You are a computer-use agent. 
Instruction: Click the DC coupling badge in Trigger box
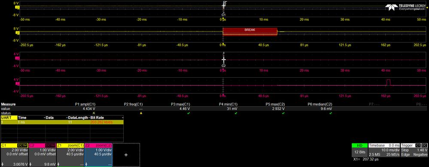(424, 146)
